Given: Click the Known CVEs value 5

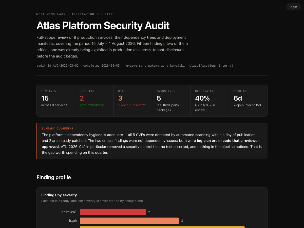Looking at the screenshot, I should 159,98.
